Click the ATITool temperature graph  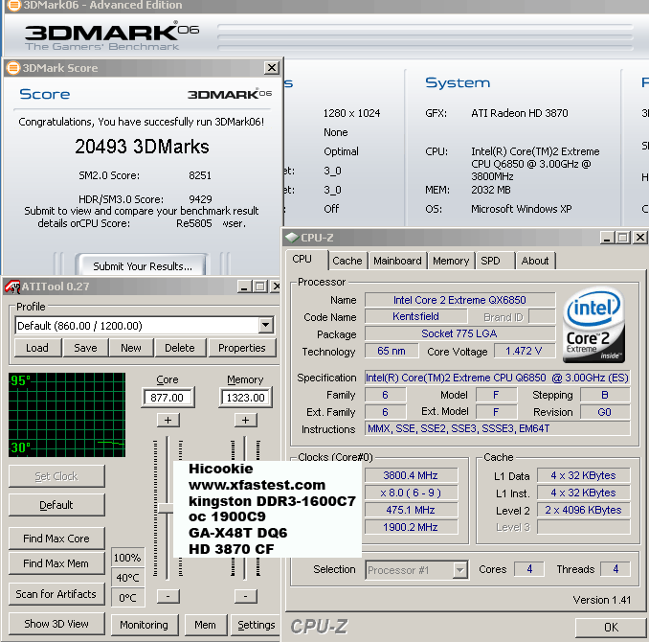coord(67,415)
